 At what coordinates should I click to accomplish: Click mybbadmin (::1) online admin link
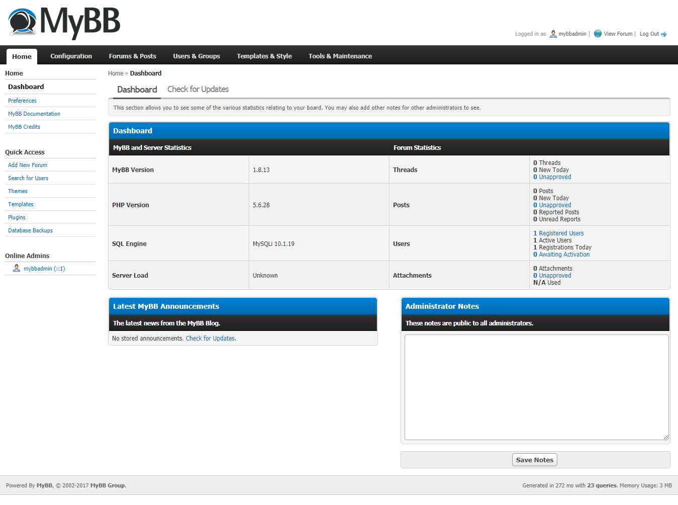(44, 269)
